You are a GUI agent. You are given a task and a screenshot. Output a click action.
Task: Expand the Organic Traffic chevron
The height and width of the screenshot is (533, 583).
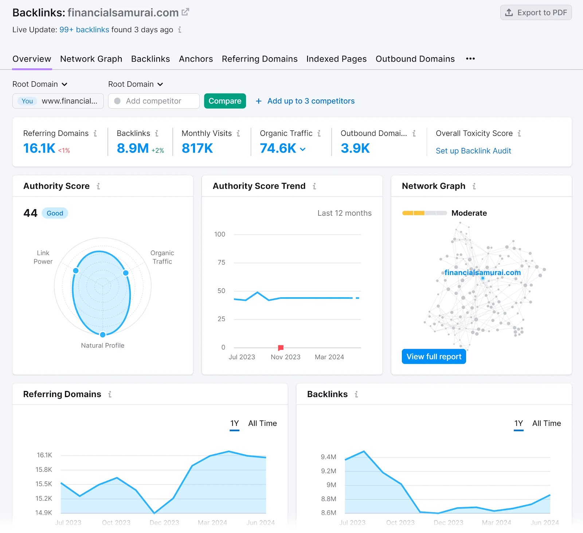[x=303, y=149]
